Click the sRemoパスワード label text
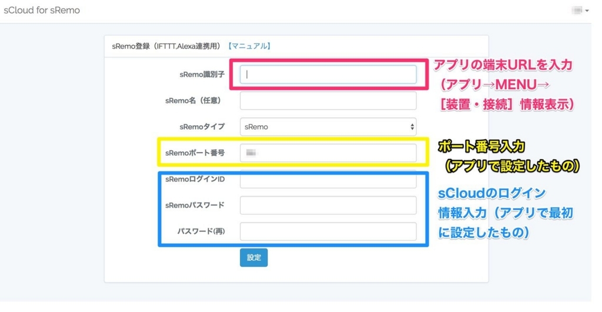Viewport: 602px width, 312px height. (x=195, y=205)
